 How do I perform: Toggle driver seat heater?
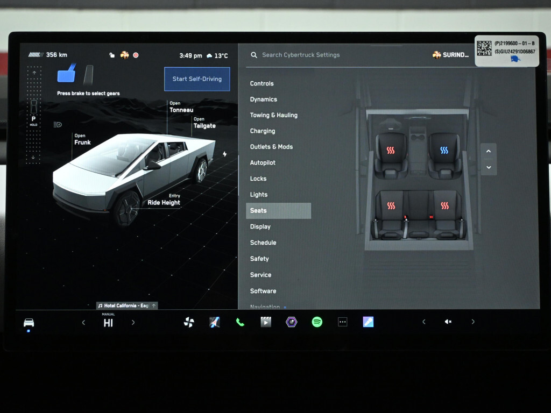391,151
